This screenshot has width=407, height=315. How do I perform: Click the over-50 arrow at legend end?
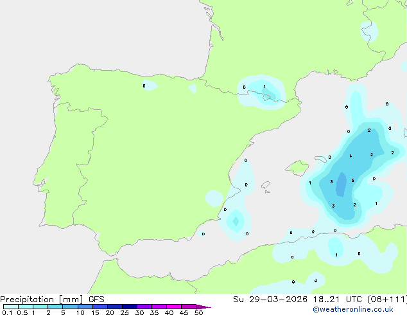click(x=203, y=307)
